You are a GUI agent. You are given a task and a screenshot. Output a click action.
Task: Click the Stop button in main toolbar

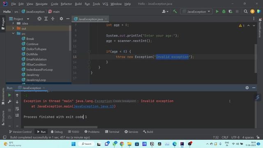(x=237, y=12)
